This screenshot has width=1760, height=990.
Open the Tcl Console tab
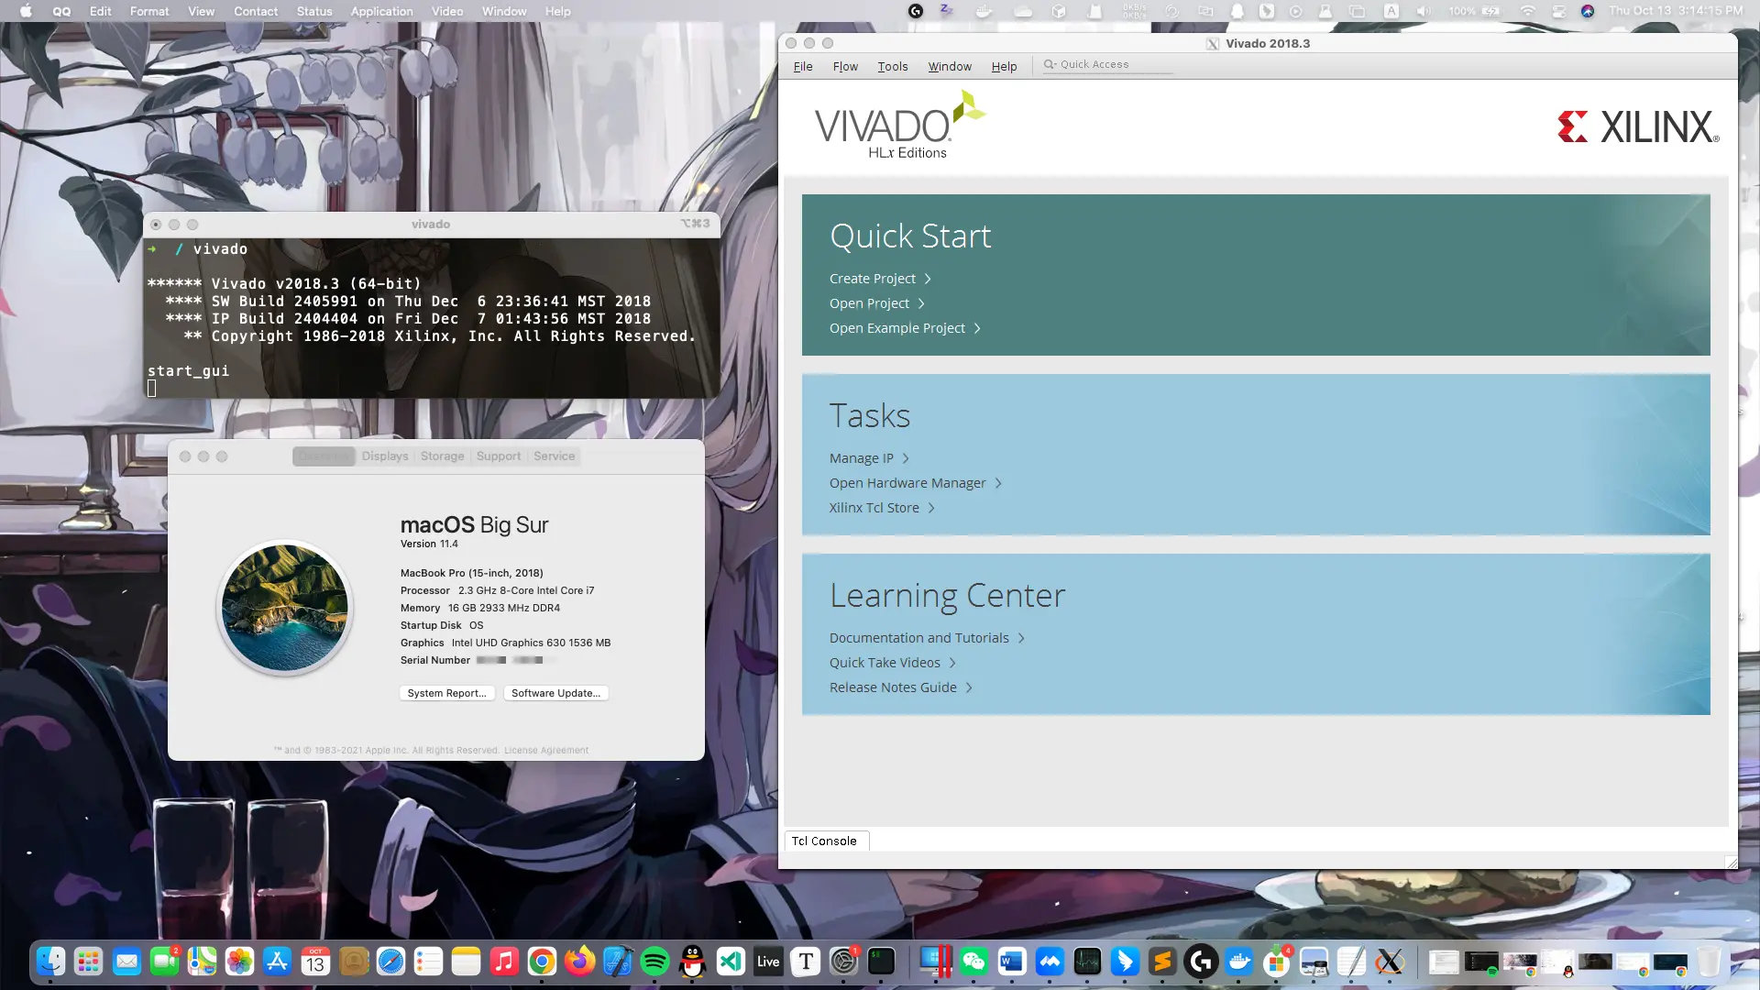pos(824,841)
